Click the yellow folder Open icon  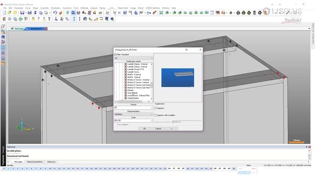(15, 13)
